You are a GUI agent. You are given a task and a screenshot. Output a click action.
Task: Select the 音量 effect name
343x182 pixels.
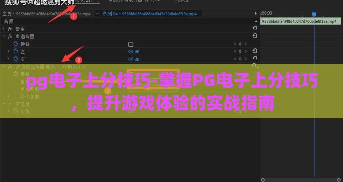(20, 29)
